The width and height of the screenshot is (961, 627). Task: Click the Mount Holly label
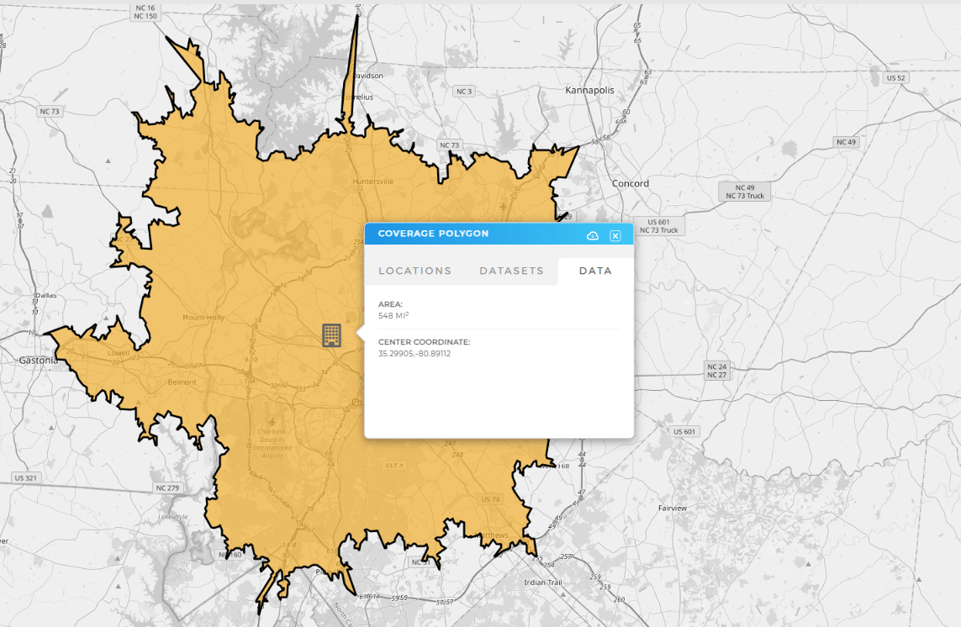(203, 318)
